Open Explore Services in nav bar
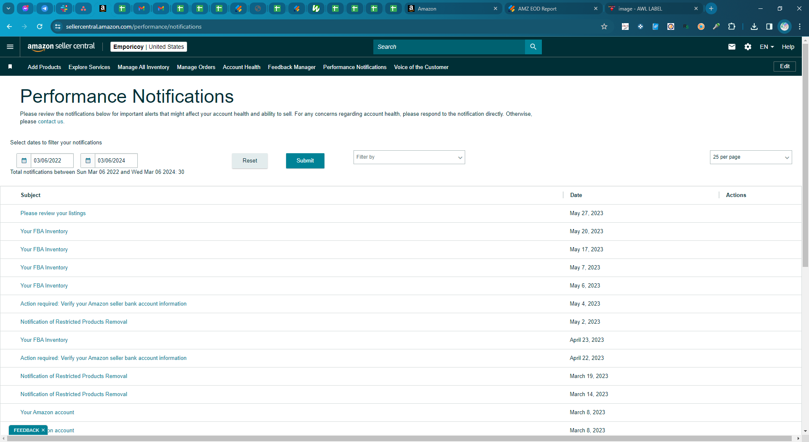Screen dimensions: 809x442 (89, 67)
